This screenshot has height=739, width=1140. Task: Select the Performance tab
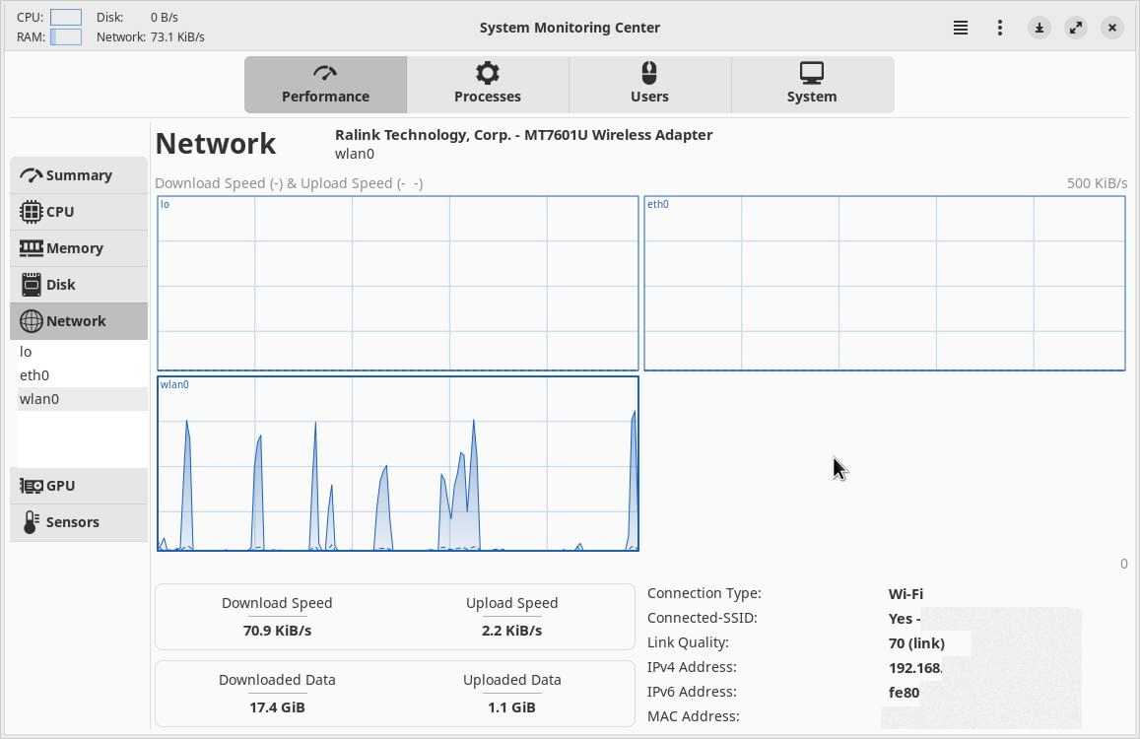325,85
